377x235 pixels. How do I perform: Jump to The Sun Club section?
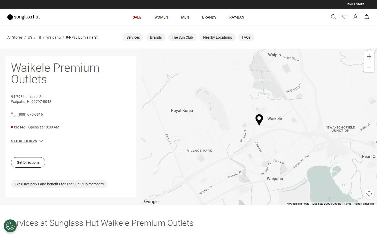point(182,37)
